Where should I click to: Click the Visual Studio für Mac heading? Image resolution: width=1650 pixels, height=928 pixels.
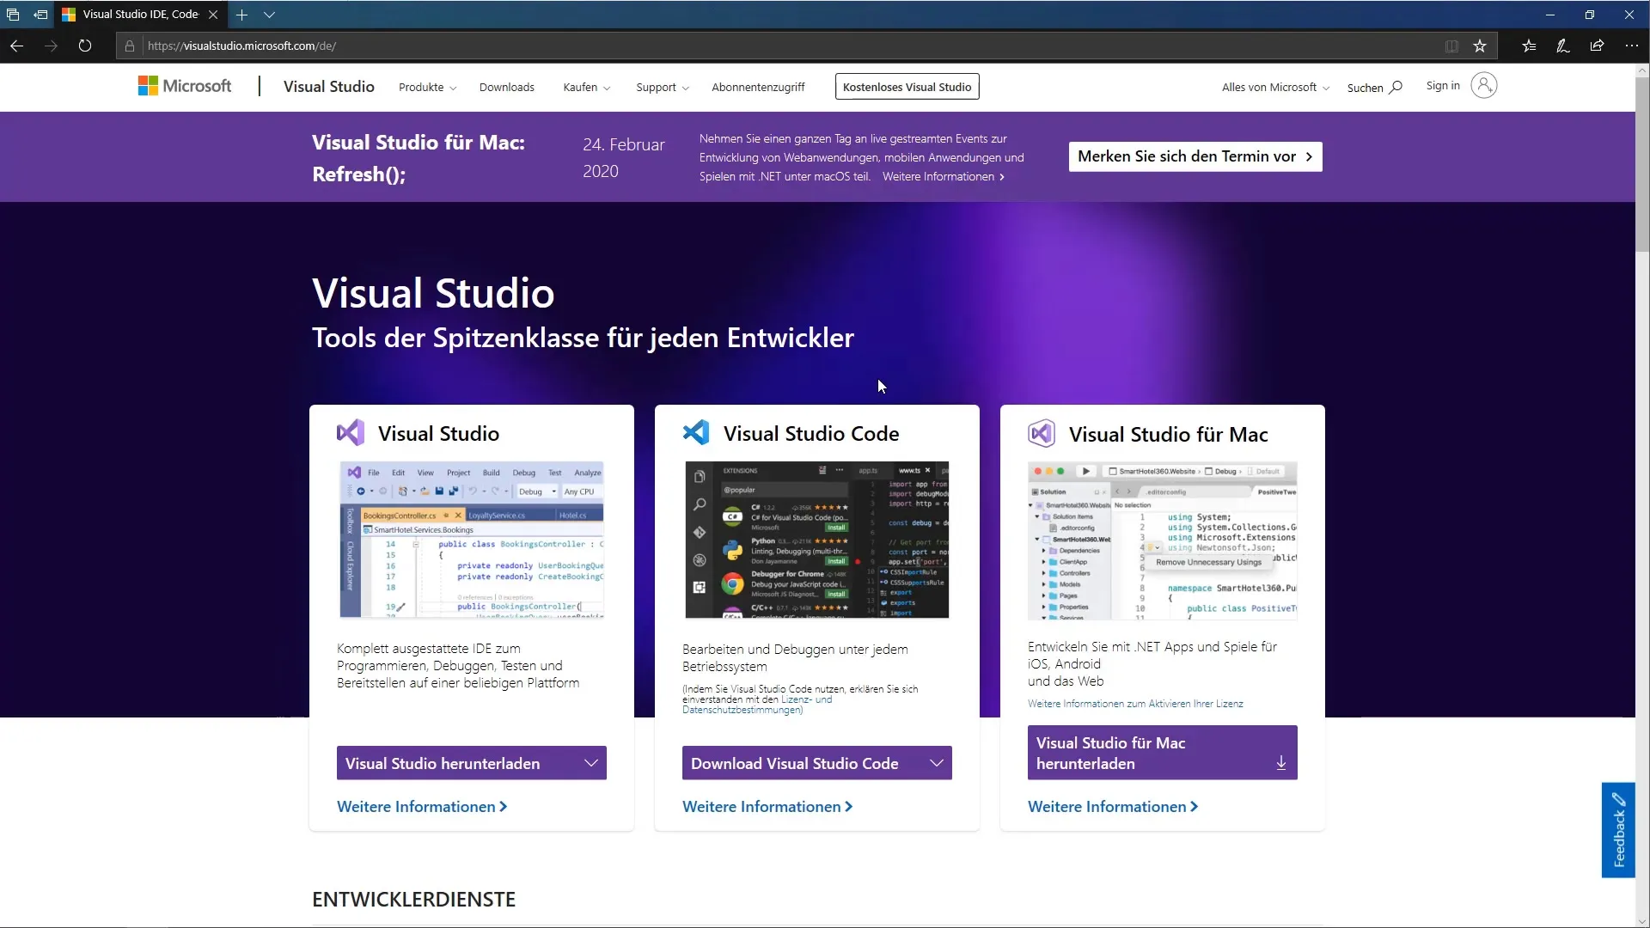pos(1168,435)
